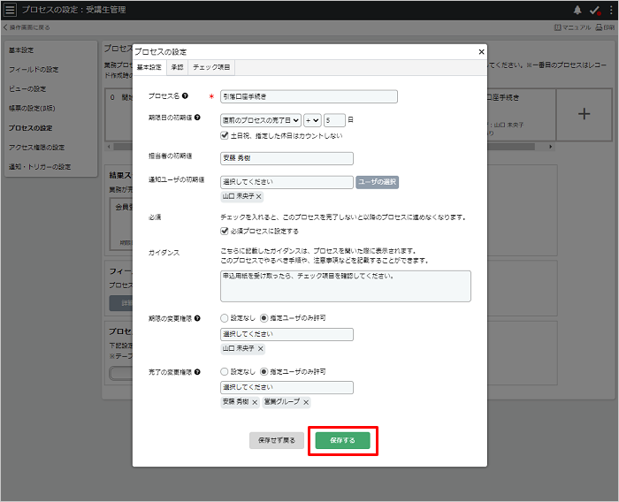This screenshot has width=619, height=502.
Task: Remove 山口 未央子 from 期限の変更権限
Action: [260, 348]
